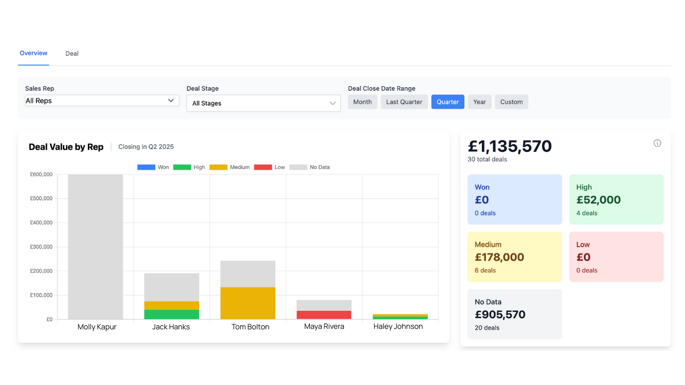Click the info icon beside total value

pos(657,143)
